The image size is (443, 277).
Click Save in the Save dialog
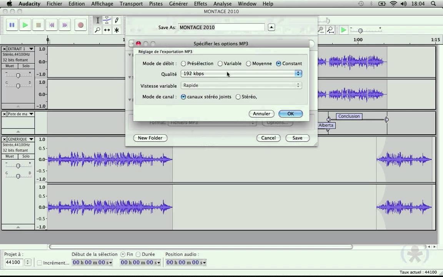[x=297, y=138]
